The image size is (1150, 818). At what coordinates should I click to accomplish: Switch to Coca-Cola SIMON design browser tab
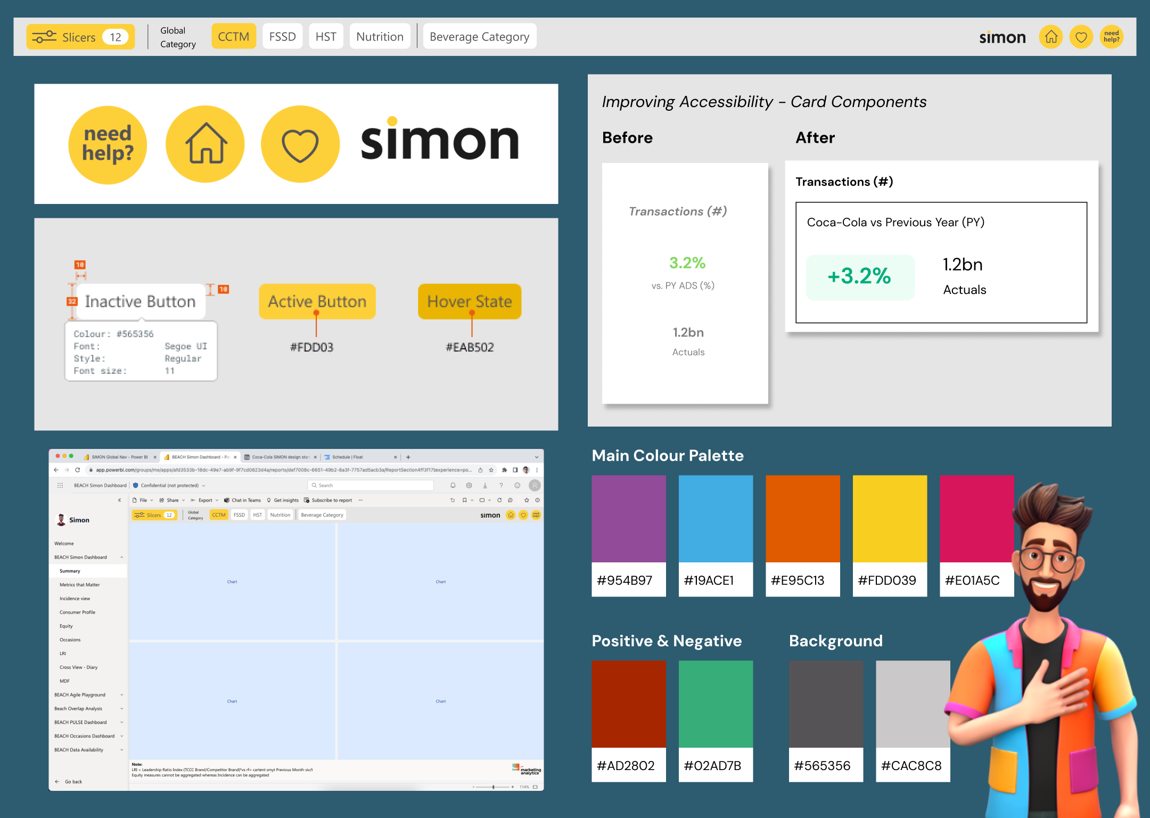point(280,457)
